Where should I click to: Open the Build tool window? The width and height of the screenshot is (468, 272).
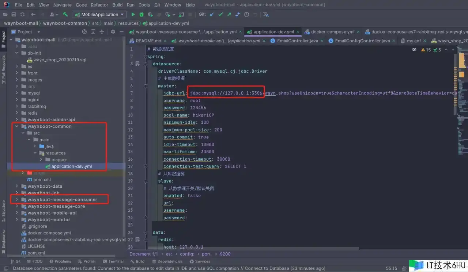pyautogui.click(x=137, y=261)
